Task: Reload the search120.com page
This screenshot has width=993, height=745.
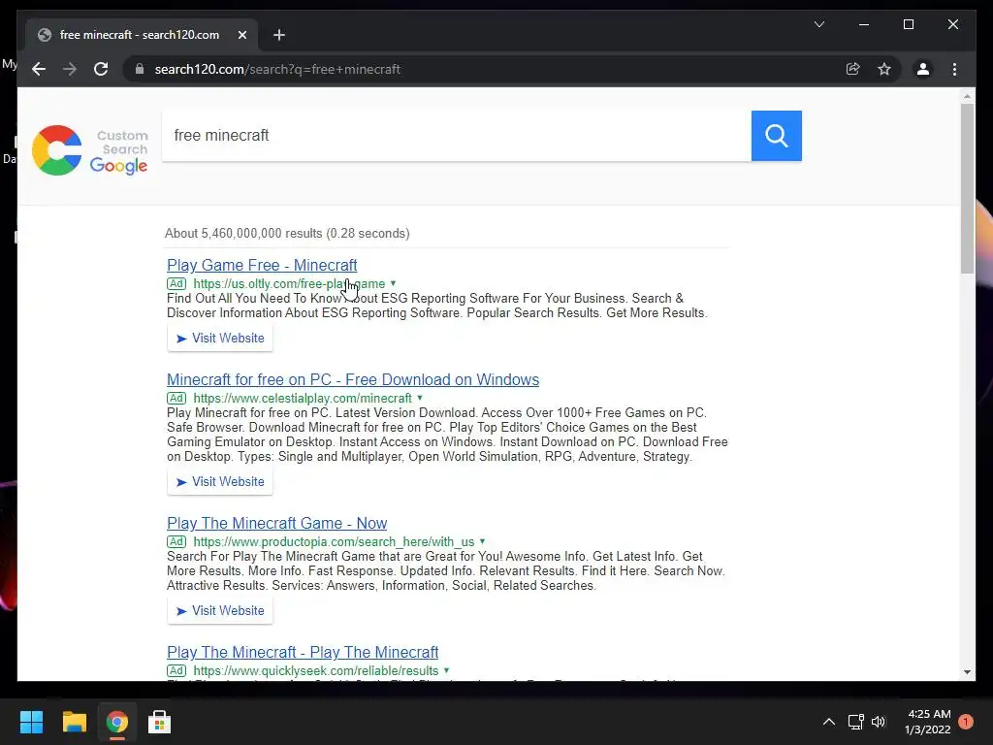Action: (x=101, y=69)
